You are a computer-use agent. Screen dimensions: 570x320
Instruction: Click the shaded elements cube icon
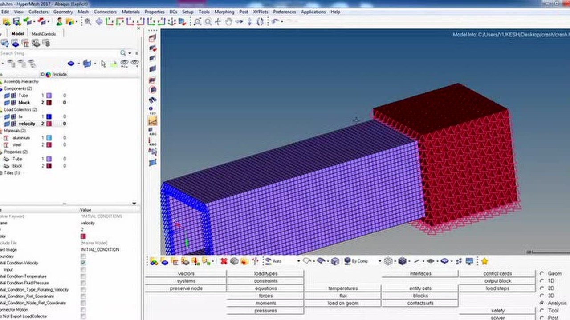click(402, 261)
